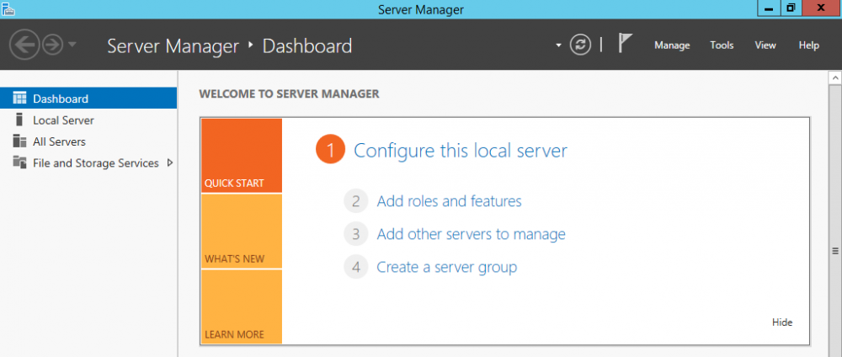Open the breadcrumb dropdown beside refresh

click(x=558, y=45)
